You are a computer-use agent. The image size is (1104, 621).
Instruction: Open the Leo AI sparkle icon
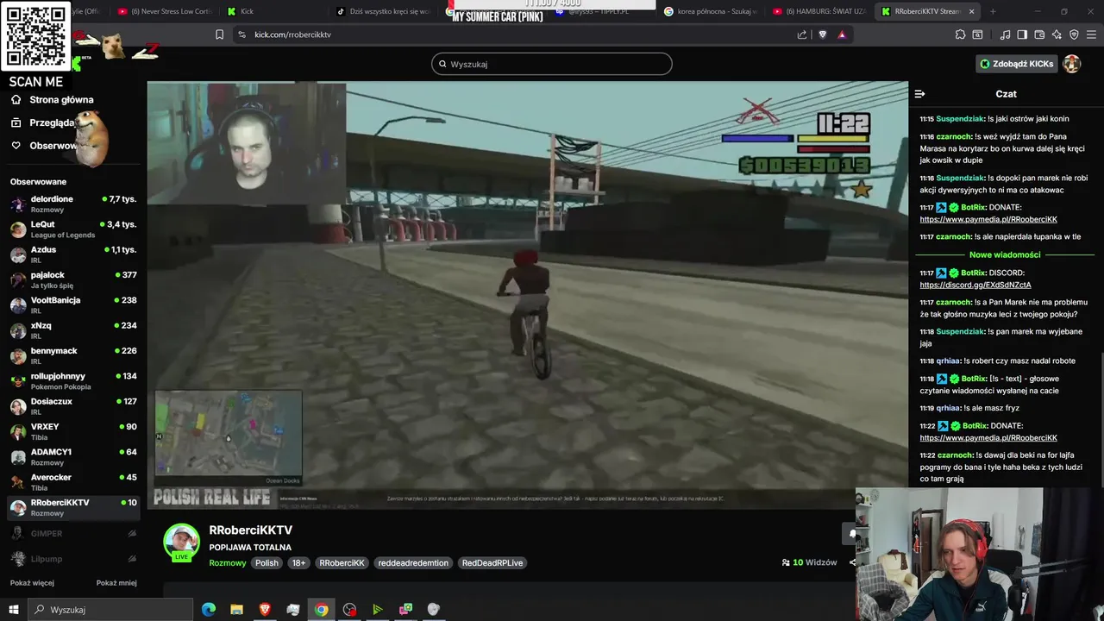coord(1057,34)
